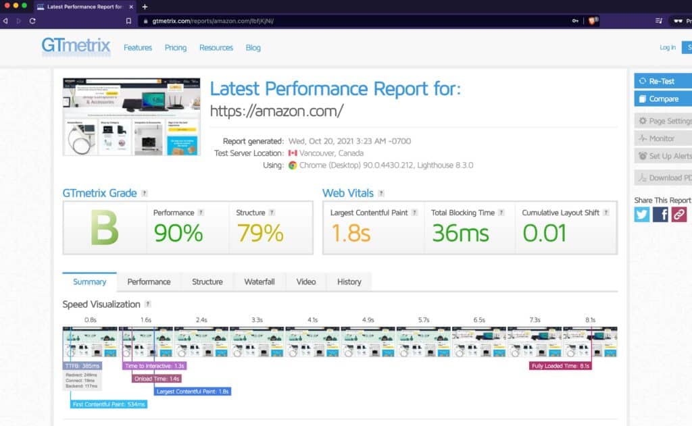
Task: Open the amazon.com page screenshot thumbnail
Action: click(x=132, y=116)
